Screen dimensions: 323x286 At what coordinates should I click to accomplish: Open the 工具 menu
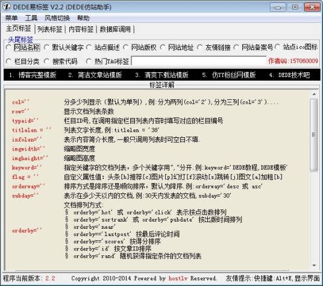[x=31, y=18]
